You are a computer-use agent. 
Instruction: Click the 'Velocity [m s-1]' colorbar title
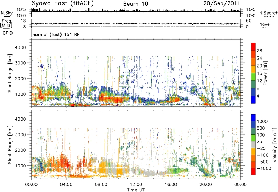point(275,145)
